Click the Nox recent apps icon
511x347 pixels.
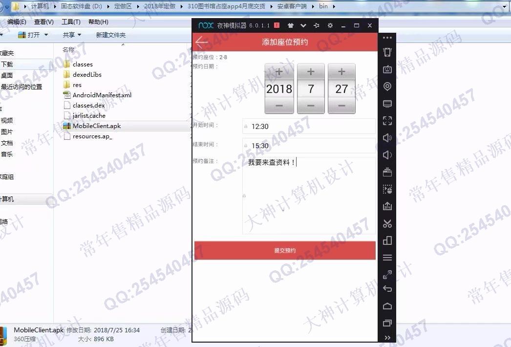click(387, 323)
